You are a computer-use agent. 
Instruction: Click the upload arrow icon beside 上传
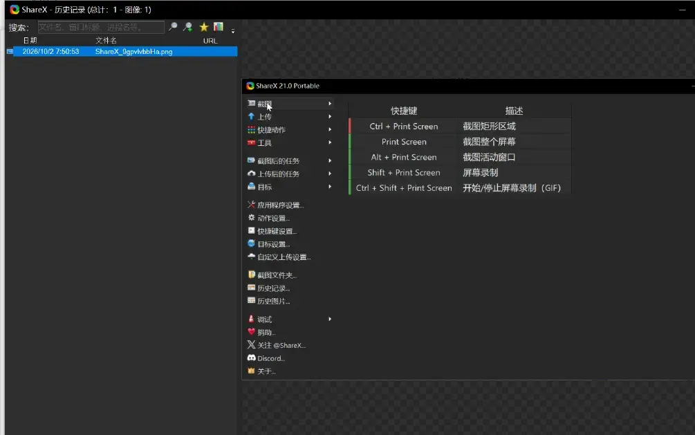pyautogui.click(x=251, y=116)
